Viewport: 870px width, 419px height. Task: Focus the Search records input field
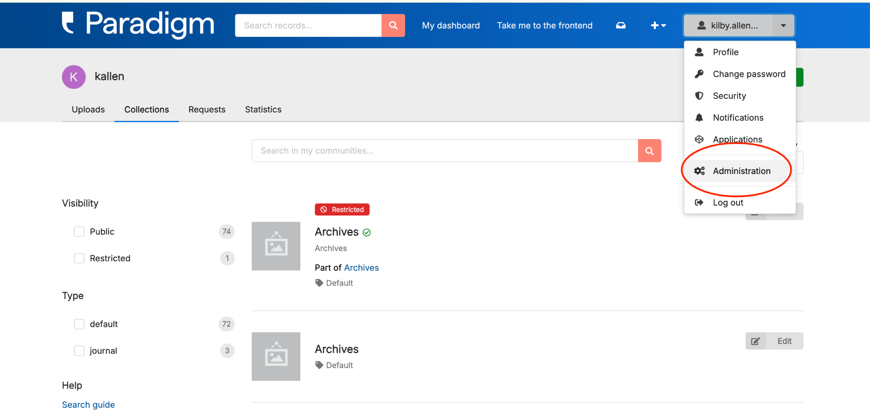(308, 25)
